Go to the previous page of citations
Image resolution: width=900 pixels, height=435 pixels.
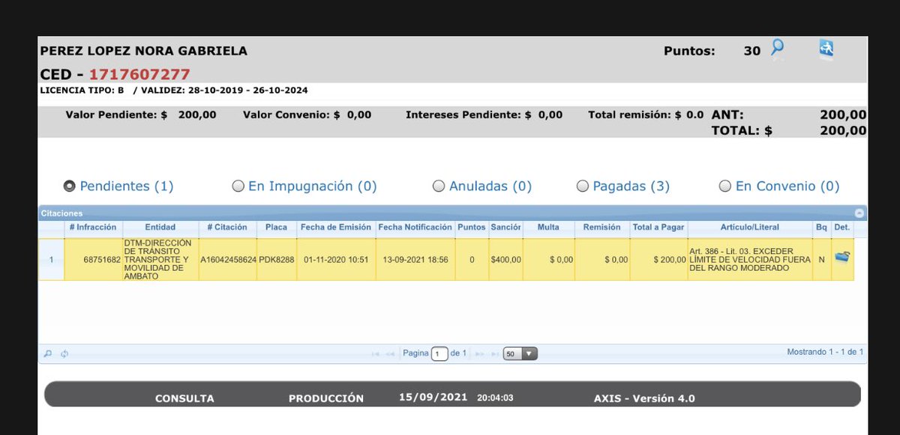click(x=391, y=353)
